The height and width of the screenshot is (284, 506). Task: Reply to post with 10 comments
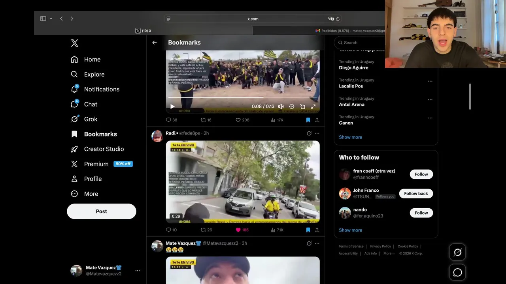click(x=172, y=230)
